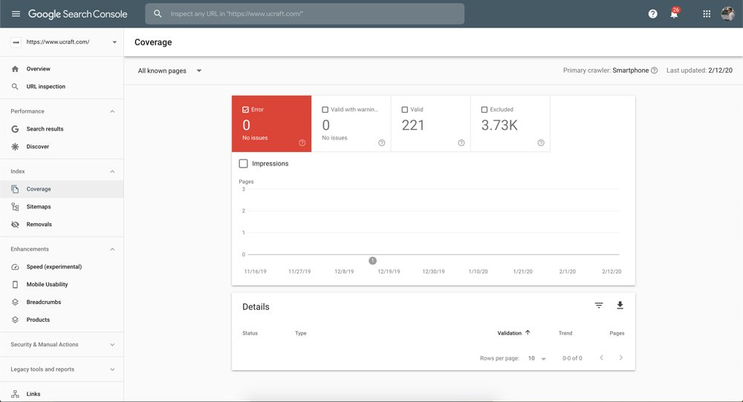Click the Discover asterisk icon
The height and width of the screenshot is (402, 743).
point(15,147)
